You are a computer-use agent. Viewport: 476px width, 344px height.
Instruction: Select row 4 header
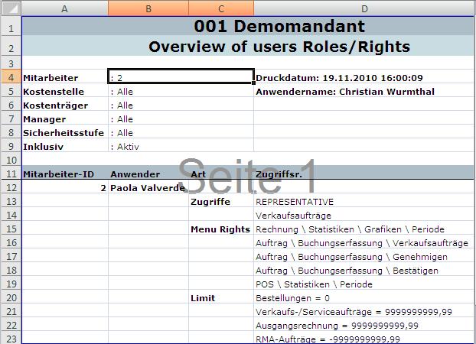click(x=11, y=77)
